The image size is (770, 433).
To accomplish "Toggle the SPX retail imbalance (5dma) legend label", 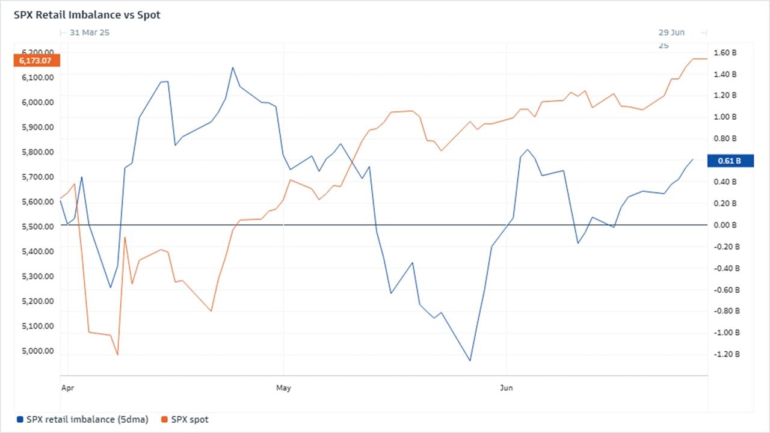I will [x=87, y=419].
